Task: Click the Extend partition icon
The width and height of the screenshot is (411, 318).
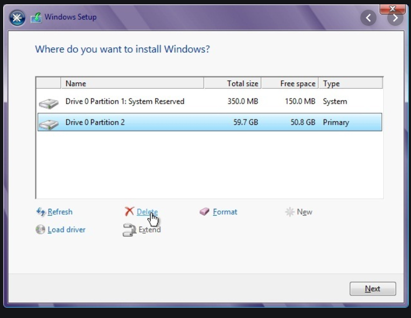Action: coord(129,230)
